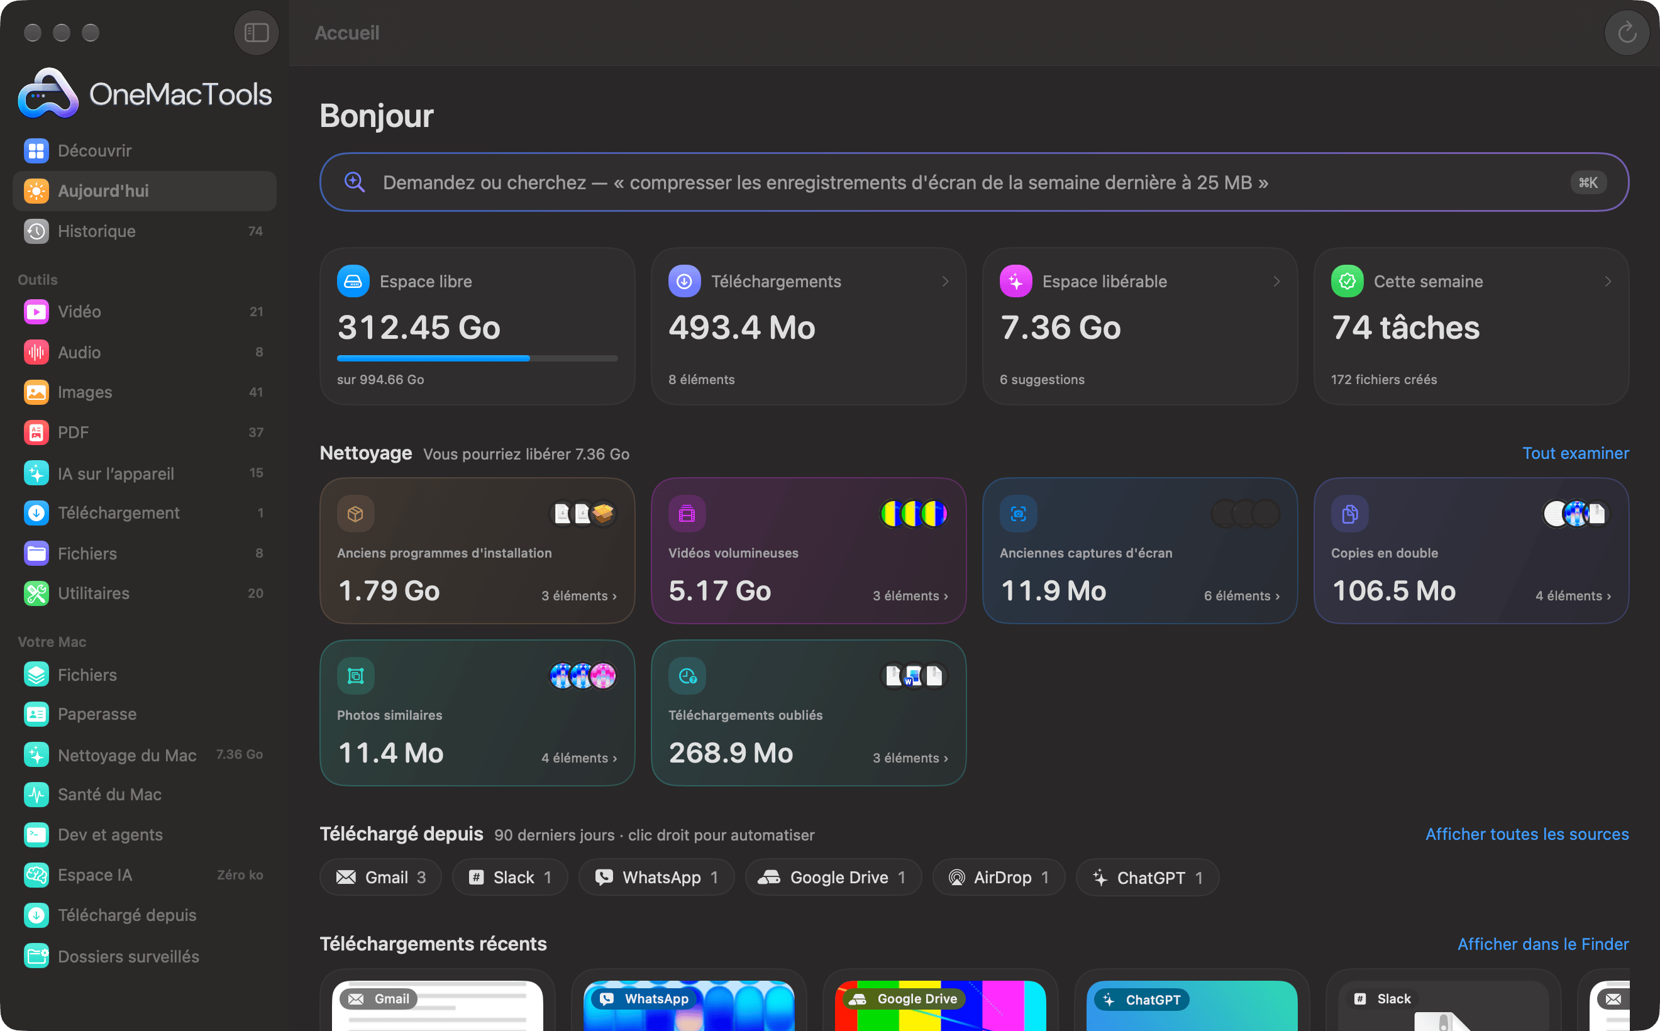The height and width of the screenshot is (1031, 1660).
Task: Click the Espace IA sidebar icon
Action: [x=36, y=875]
